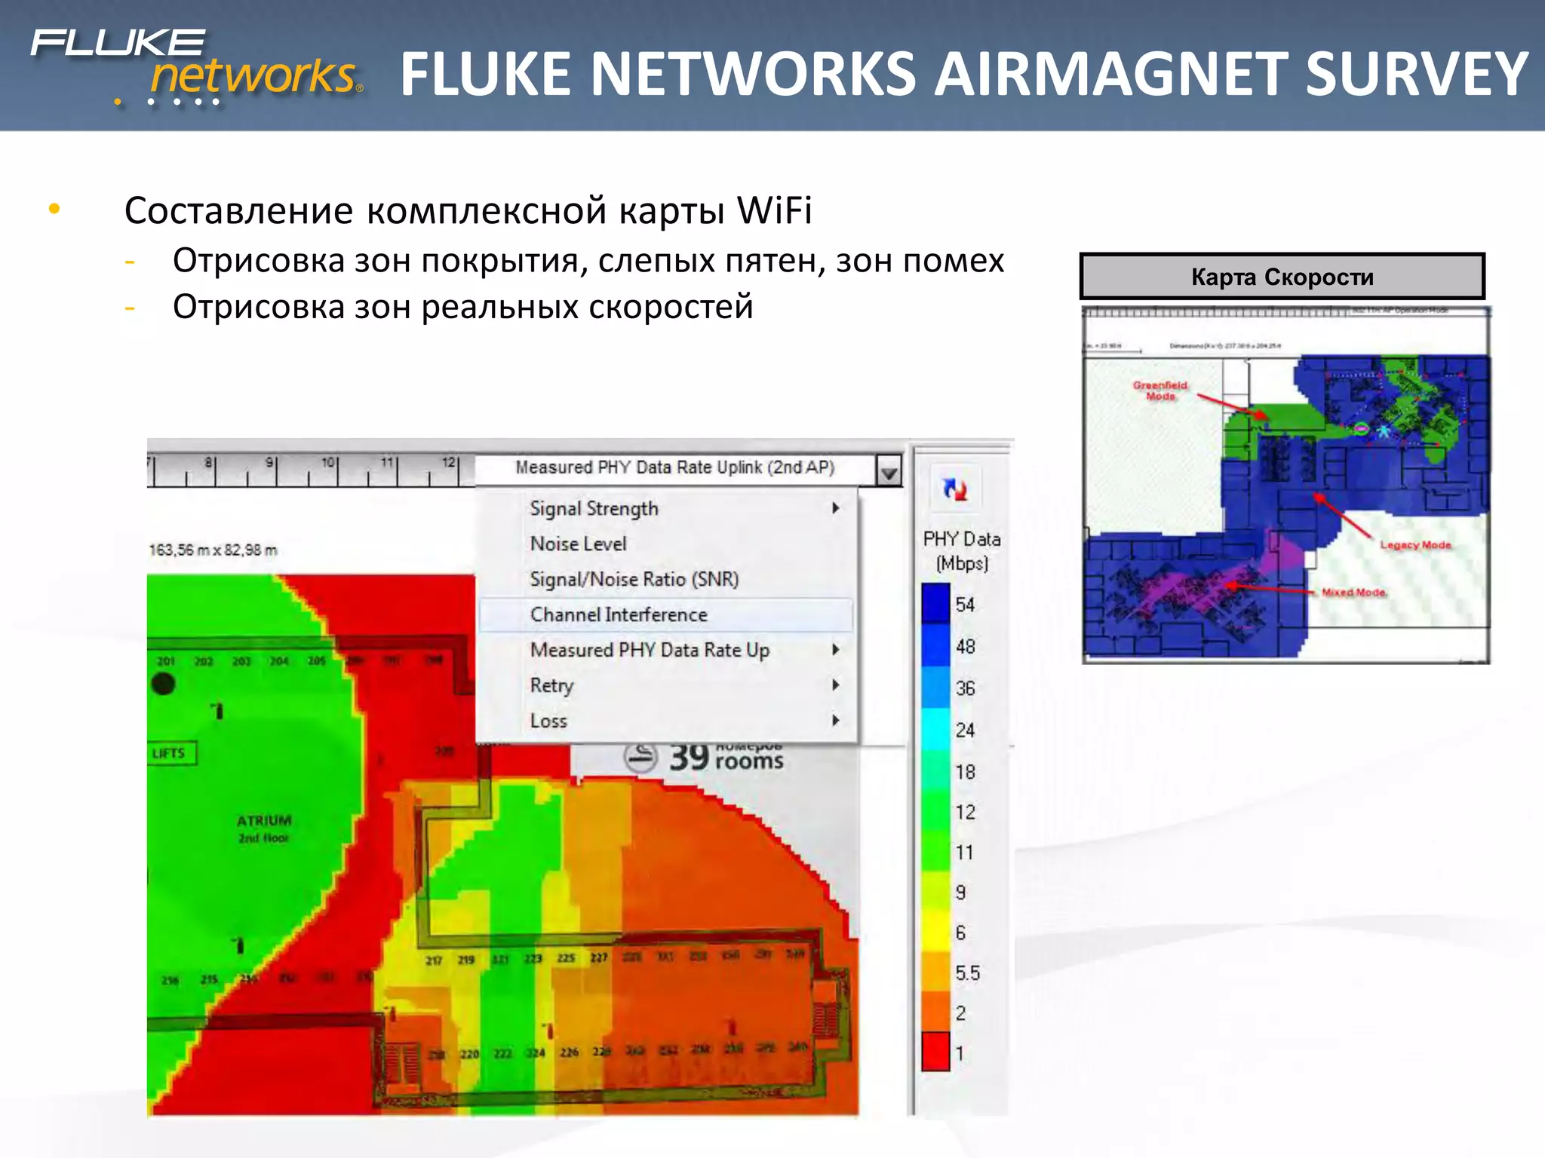
Task: Click the Mixed Mode label in speed map
Action: [x=1353, y=593]
